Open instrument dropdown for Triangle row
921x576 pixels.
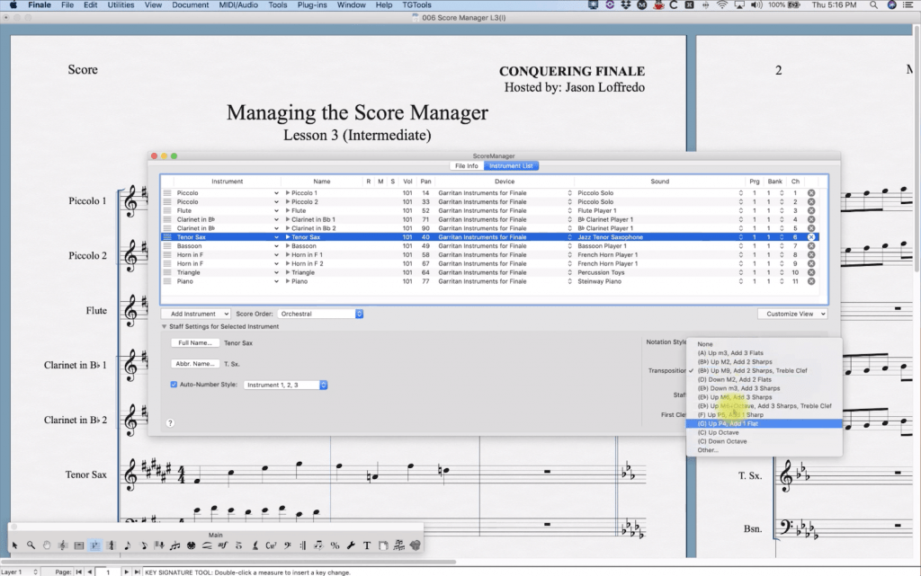[x=276, y=273]
